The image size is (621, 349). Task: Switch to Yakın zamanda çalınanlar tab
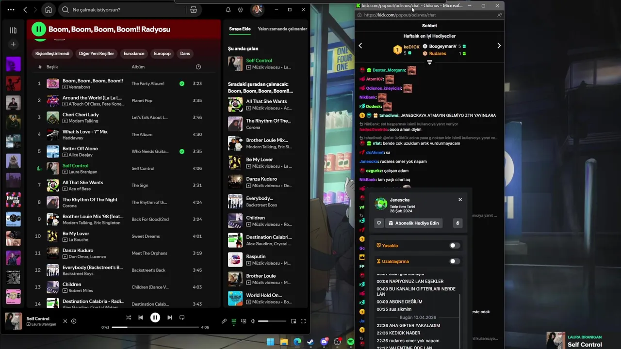click(282, 29)
